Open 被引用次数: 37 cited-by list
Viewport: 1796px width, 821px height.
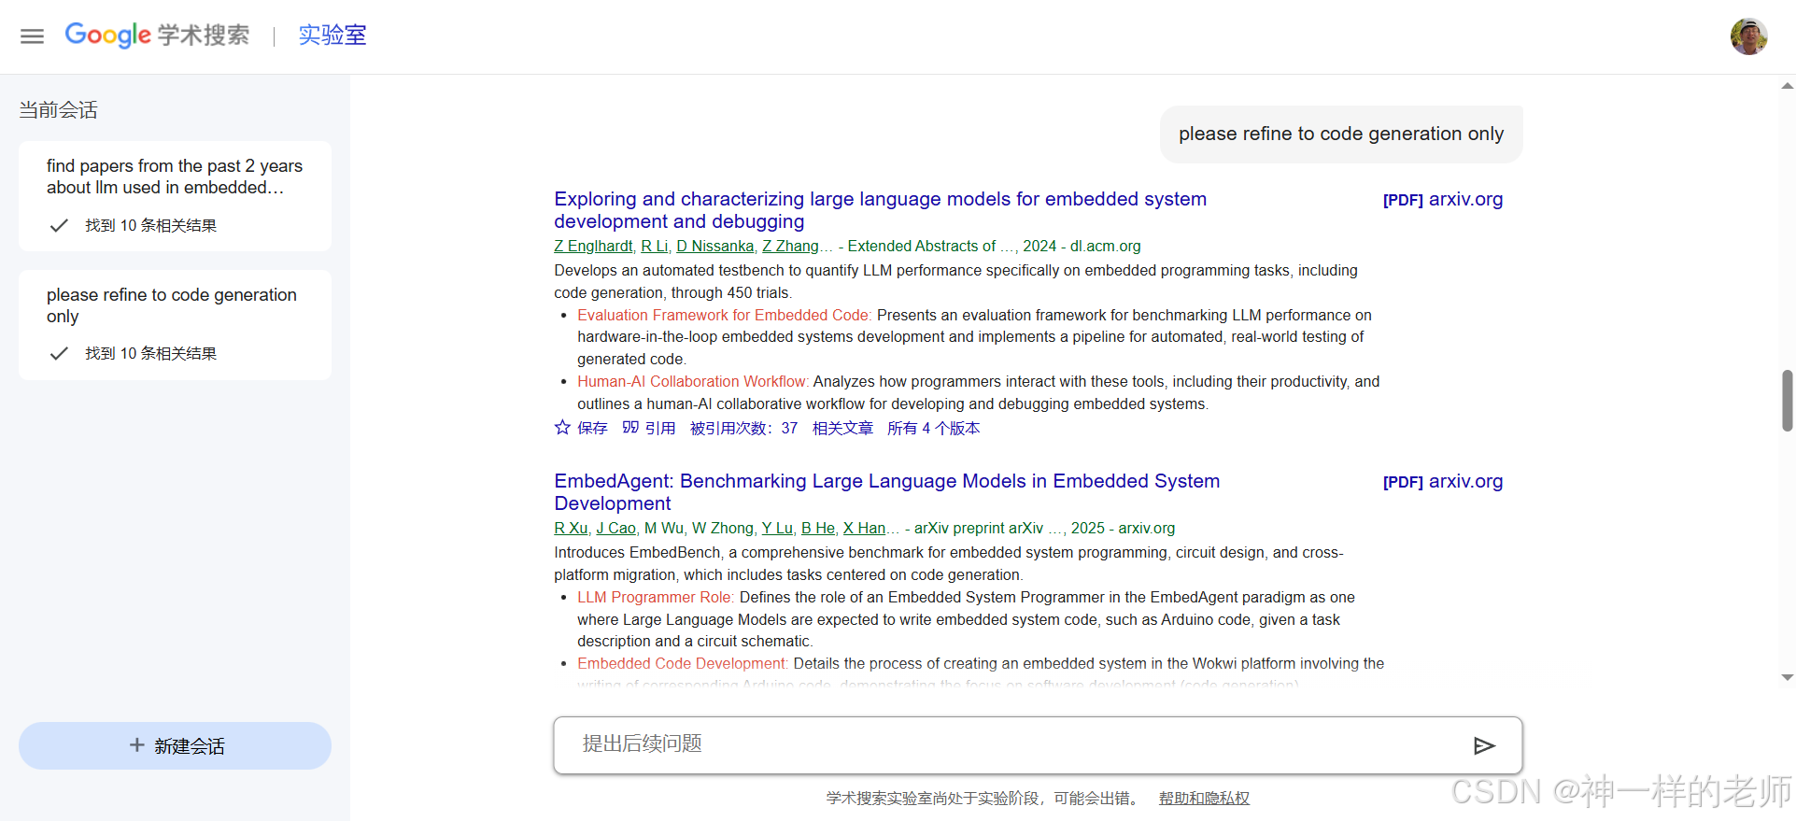(x=743, y=428)
